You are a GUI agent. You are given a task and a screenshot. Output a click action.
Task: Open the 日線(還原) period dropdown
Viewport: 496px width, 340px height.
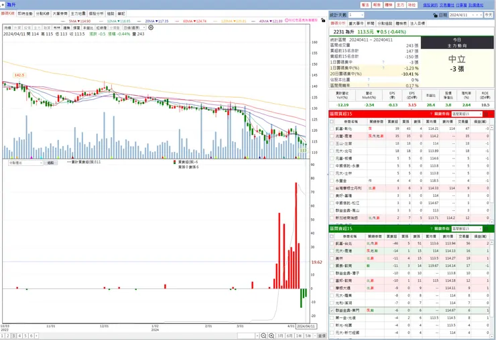134,28
